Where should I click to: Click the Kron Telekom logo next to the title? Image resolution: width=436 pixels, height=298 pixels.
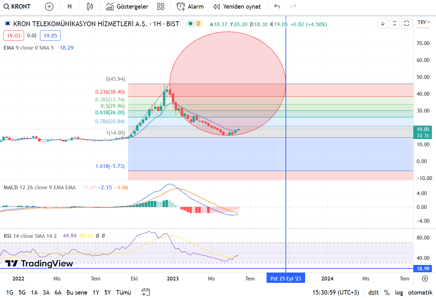8,24
